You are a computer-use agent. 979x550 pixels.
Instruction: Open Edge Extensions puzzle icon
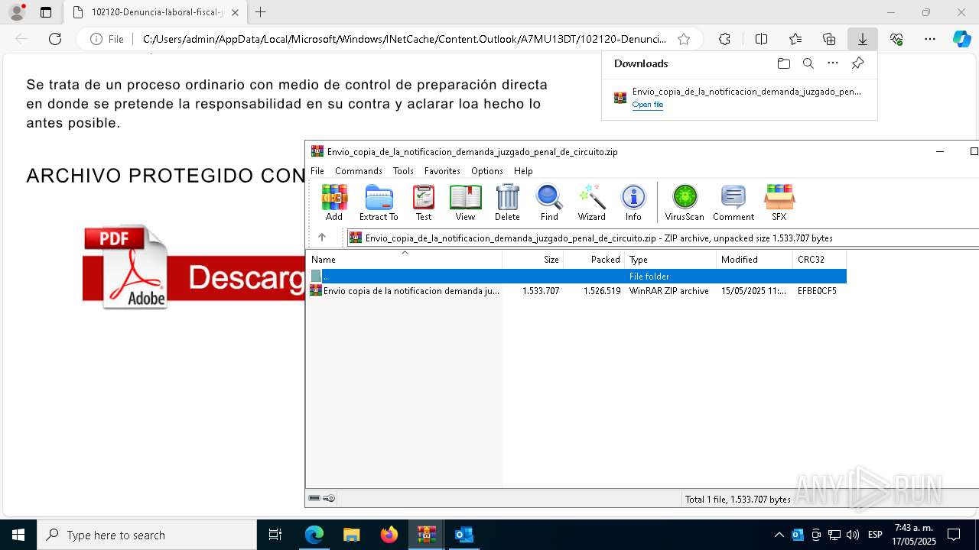pos(724,39)
